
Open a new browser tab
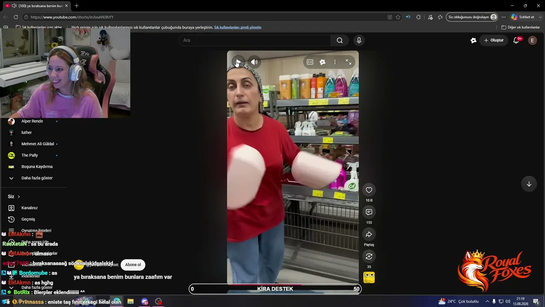77,6
